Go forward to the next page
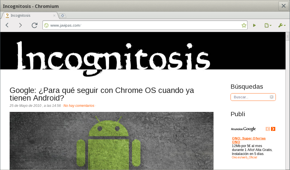The height and width of the screenshot is (170, 290). [20, 25]
